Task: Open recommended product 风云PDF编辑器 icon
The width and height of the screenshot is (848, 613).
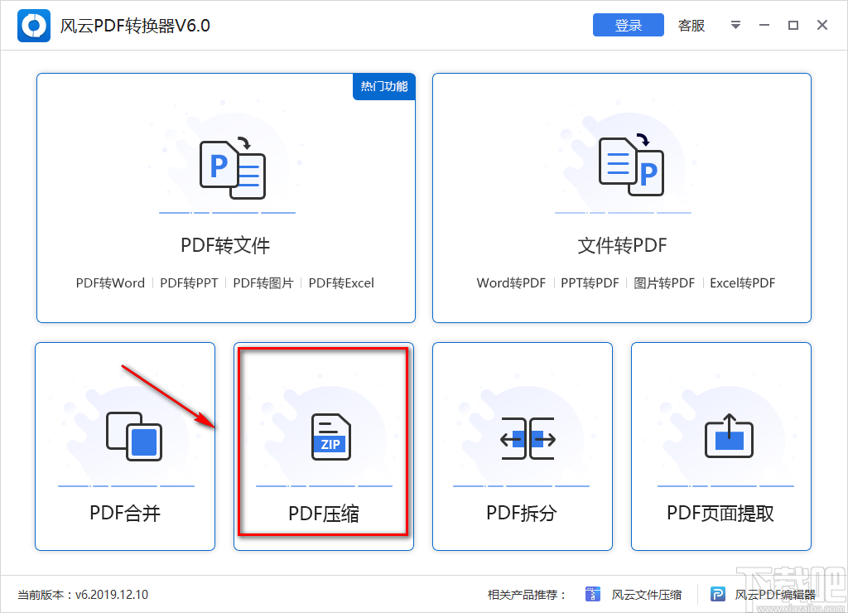Action: (717, 594)
